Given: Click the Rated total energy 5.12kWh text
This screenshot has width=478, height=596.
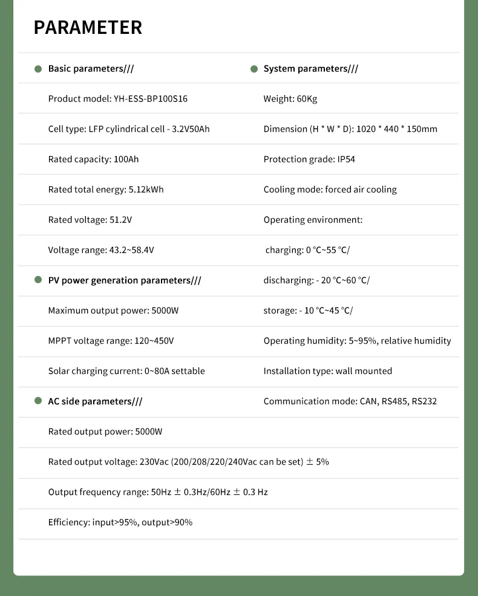Looking at the screenshot, I should (x=106, y=190).
